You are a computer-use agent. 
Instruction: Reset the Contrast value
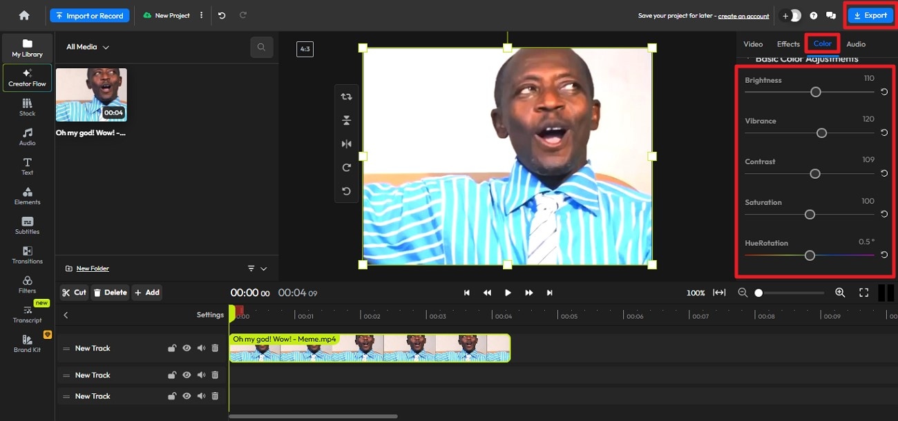pyautogui.click(x=884, y=174)
